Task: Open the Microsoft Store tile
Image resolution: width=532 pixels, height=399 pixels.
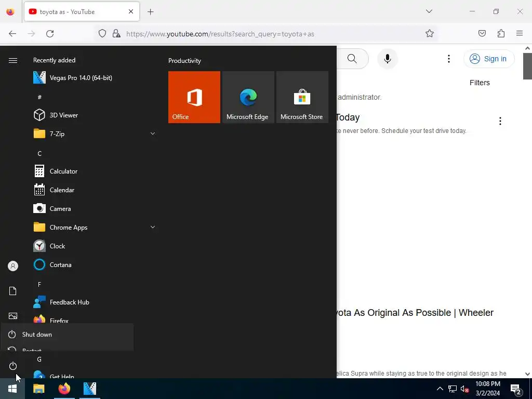Action: click(x=302, y=97)
